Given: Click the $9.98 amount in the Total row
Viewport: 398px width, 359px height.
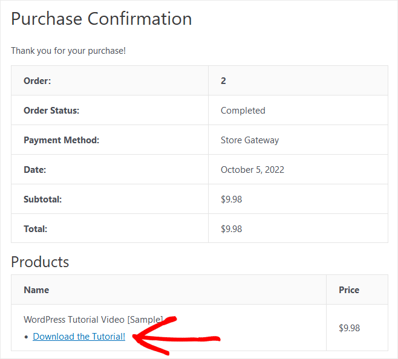Looking at the screenshot, I should (231, 229).
